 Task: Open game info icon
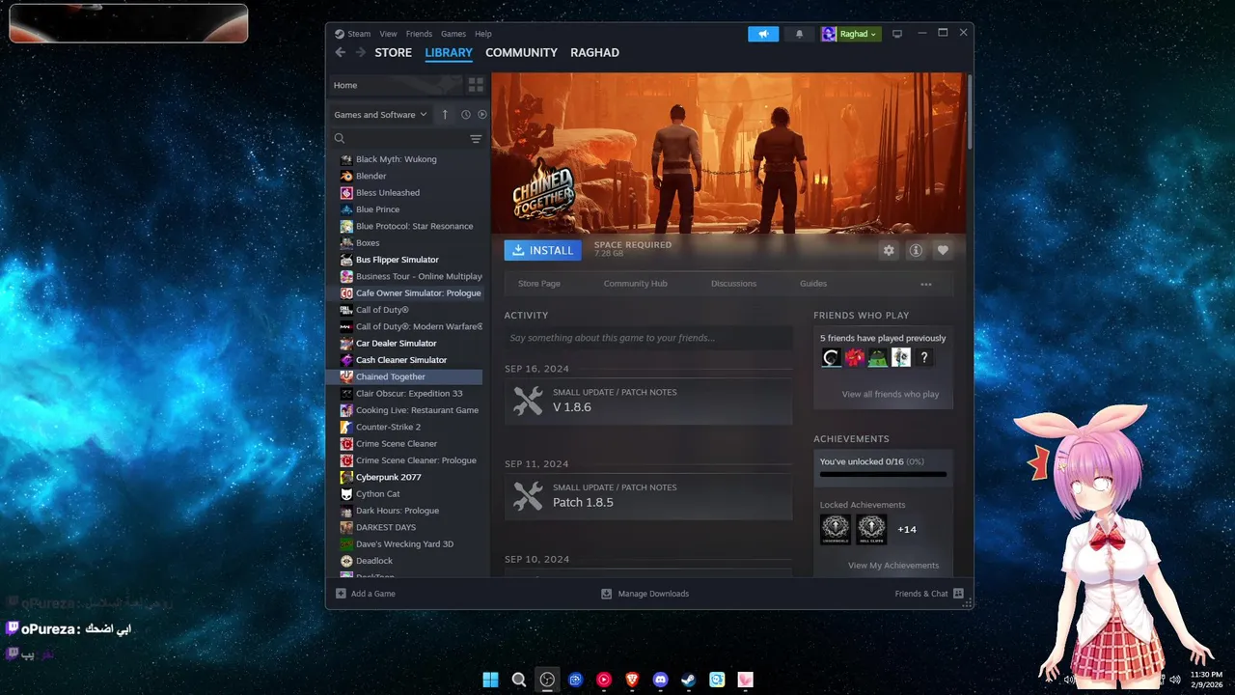(916, 250)
